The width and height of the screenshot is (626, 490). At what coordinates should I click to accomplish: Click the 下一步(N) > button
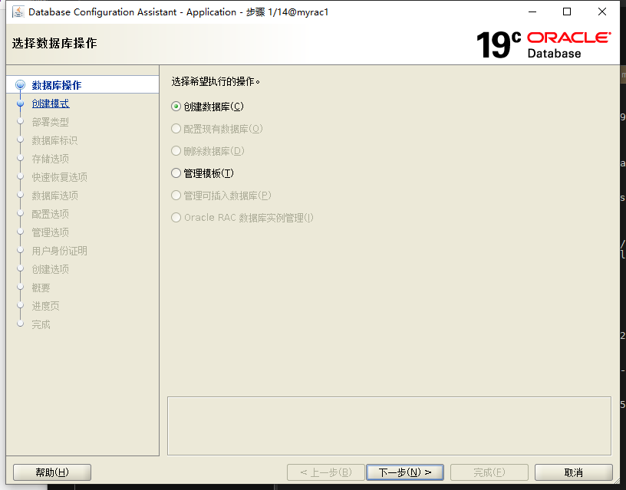coord(405,472)
